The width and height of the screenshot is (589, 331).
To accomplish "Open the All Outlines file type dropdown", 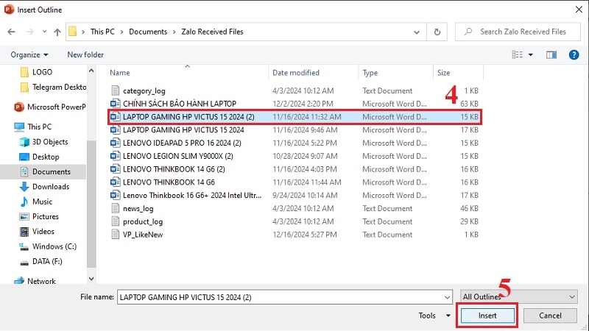I will (x=519, y=297).
